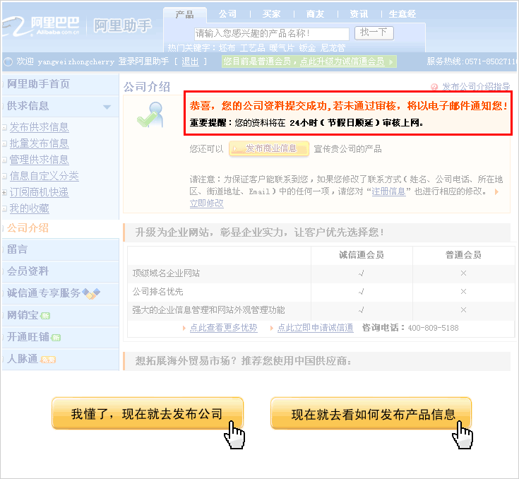The image size is (519, 479).
Task: Click the 顶级域名企业网站 table row label
Action: point(166,273)
